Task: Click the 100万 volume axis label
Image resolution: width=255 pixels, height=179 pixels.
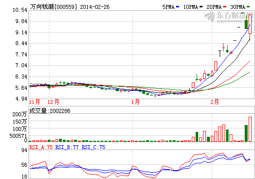Action: tap(20, 129)
